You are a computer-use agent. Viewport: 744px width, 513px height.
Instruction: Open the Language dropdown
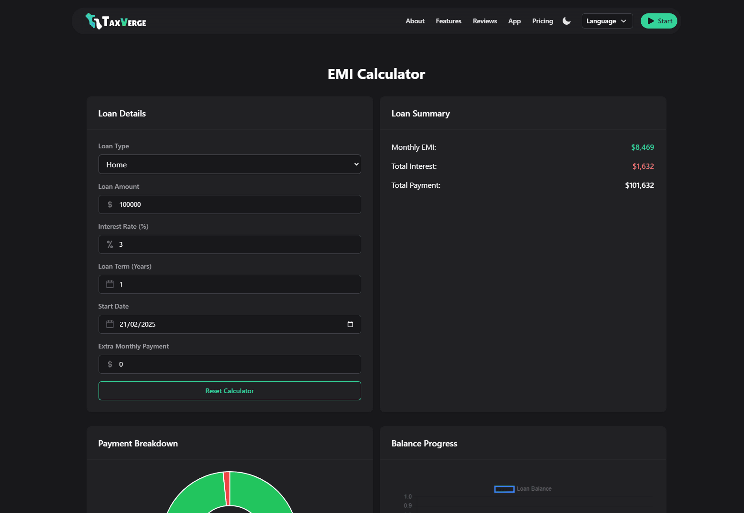(607, 21)
